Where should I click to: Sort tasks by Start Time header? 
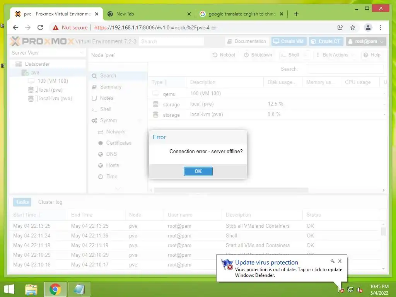point(38,215)
